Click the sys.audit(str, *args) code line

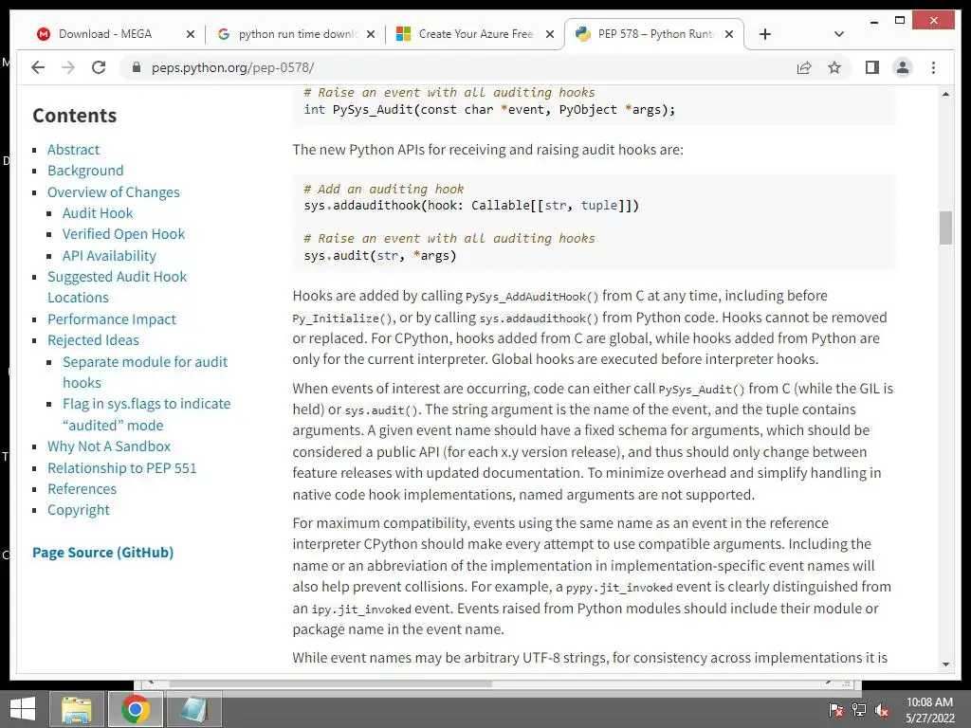[x=380, y=256]
